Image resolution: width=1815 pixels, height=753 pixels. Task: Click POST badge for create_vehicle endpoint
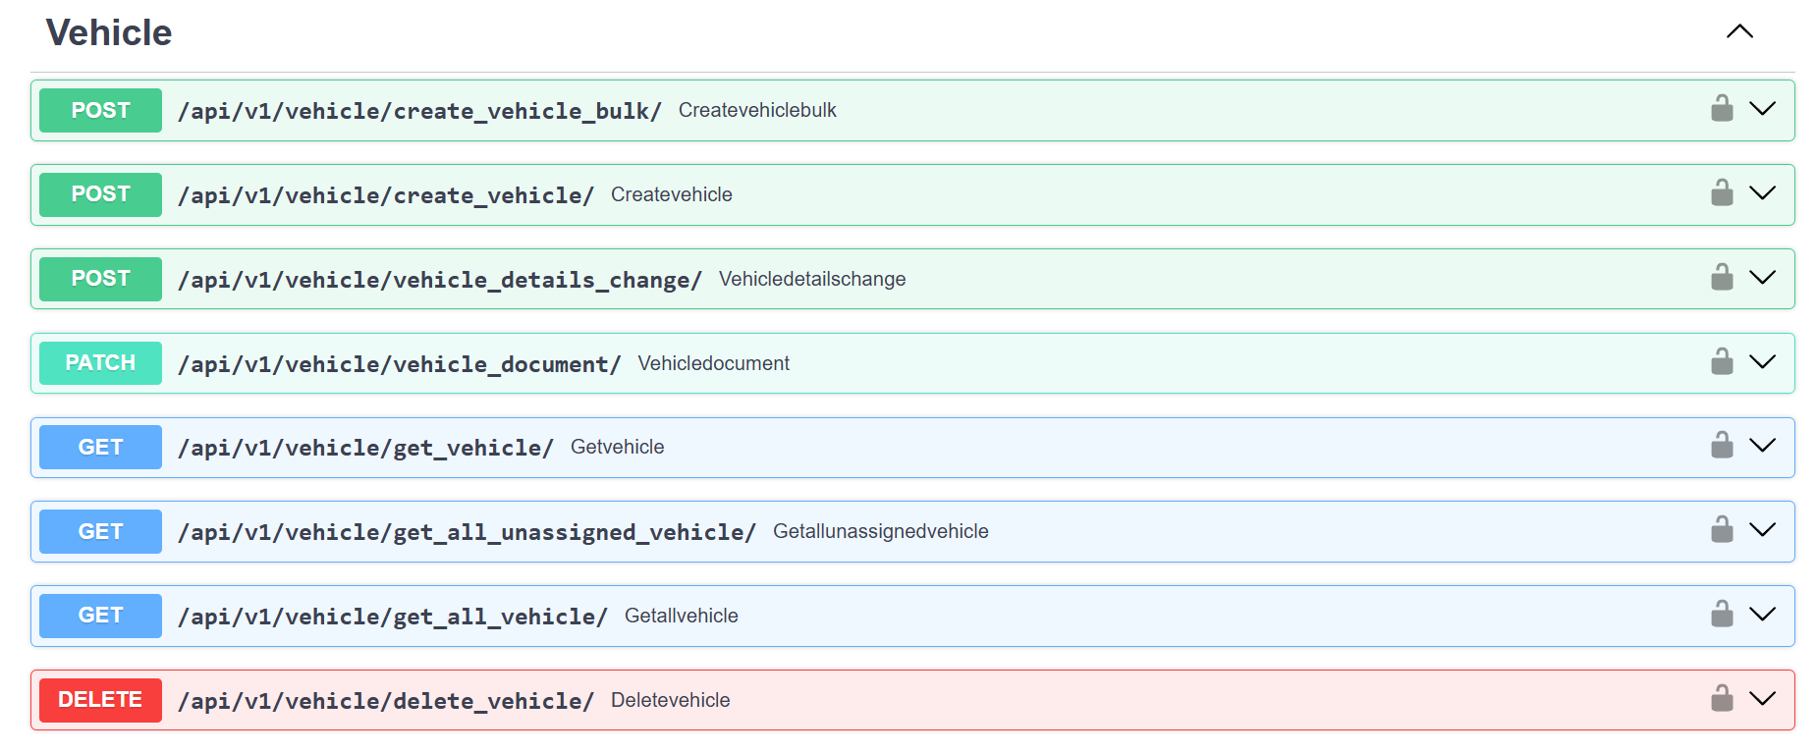(100, 194)
